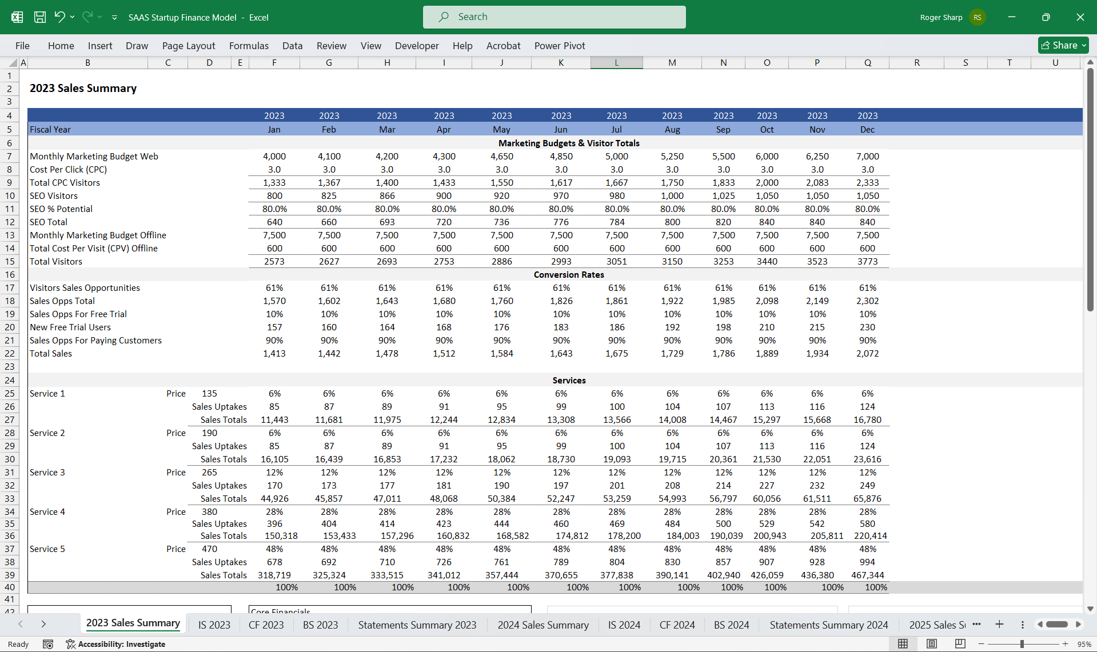Click the more sheets ellipsis
This screenshot has width=1097, height=652.
(x=976, y=624)
